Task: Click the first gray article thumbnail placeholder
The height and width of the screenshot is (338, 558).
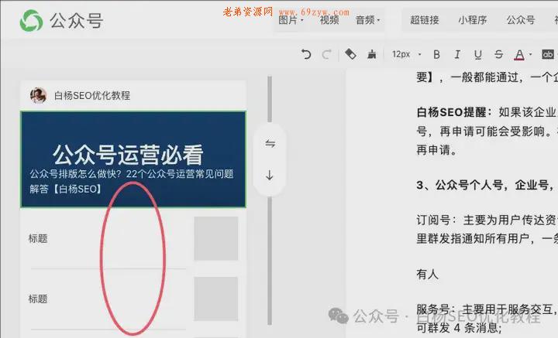Action: tap(216, 238)
